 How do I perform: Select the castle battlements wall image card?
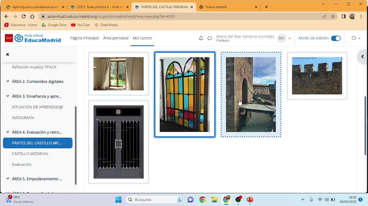[317, 76]
